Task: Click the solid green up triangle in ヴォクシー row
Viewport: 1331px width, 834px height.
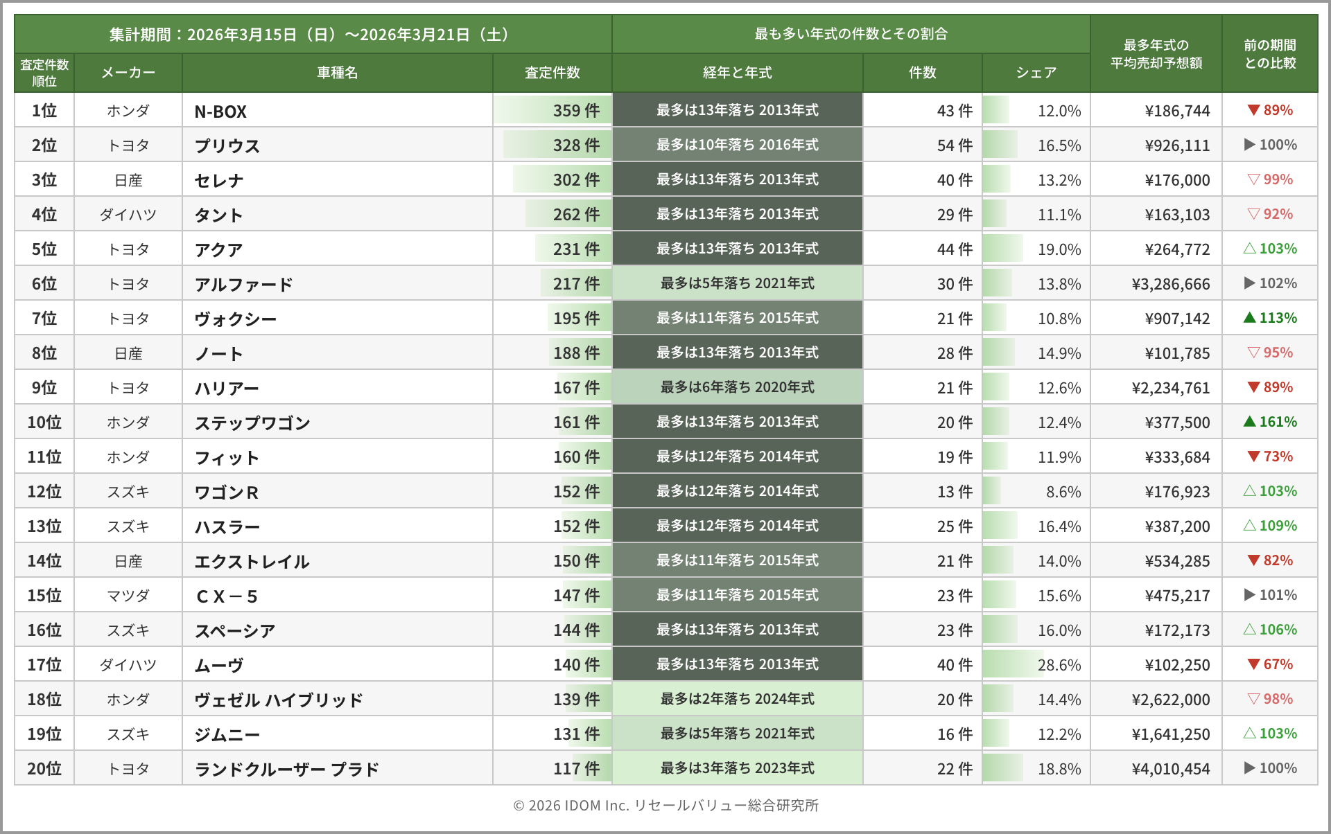Action: pos(1249,318)
